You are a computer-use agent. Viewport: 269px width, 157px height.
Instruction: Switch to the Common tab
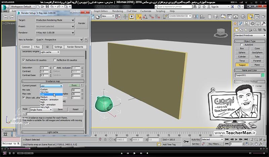pyautogui.click(x=26, y=47)
